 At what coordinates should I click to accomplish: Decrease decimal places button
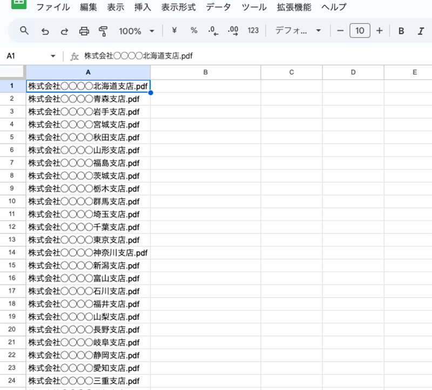[x=213, y=31]
